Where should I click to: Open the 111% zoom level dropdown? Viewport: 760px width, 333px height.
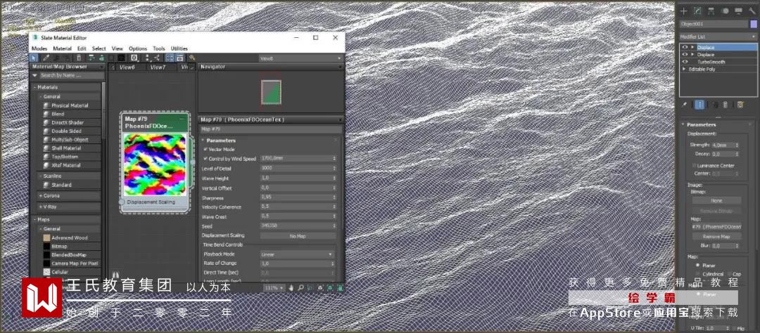click(273, 287)
